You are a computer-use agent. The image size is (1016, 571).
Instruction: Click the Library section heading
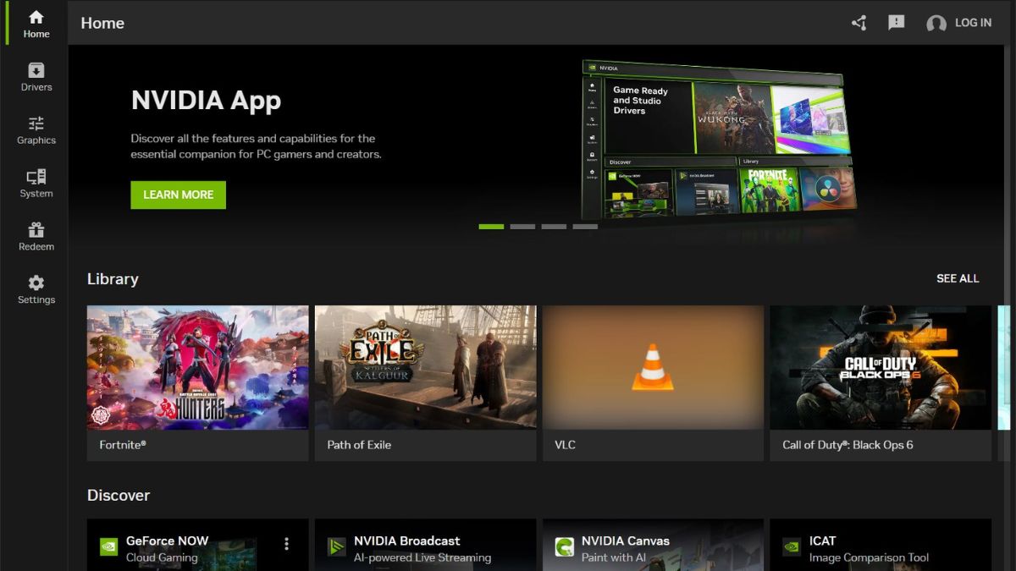(113, 279)
